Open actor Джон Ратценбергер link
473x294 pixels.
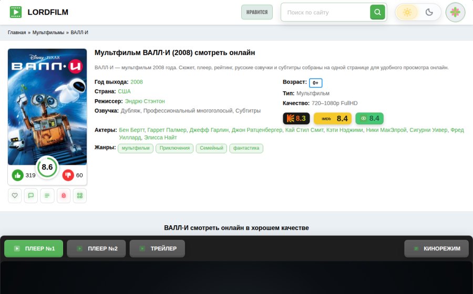coord(256,130)
